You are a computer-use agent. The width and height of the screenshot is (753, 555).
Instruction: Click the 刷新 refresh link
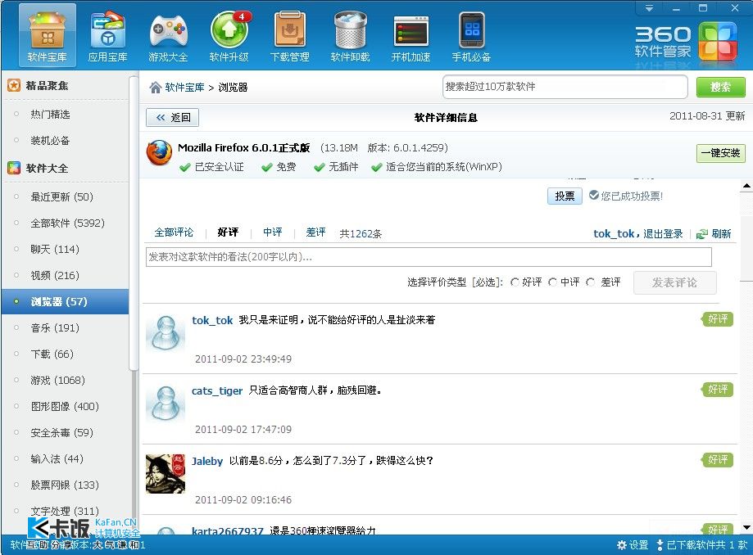click(721, 233)
